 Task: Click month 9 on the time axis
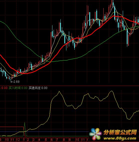point(70,139)
